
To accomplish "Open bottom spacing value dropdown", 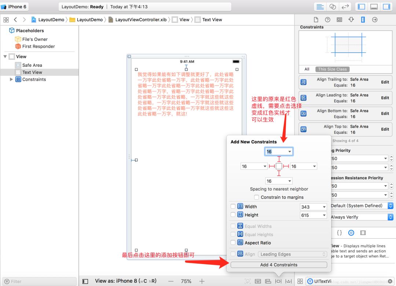I will click(289, 181).
